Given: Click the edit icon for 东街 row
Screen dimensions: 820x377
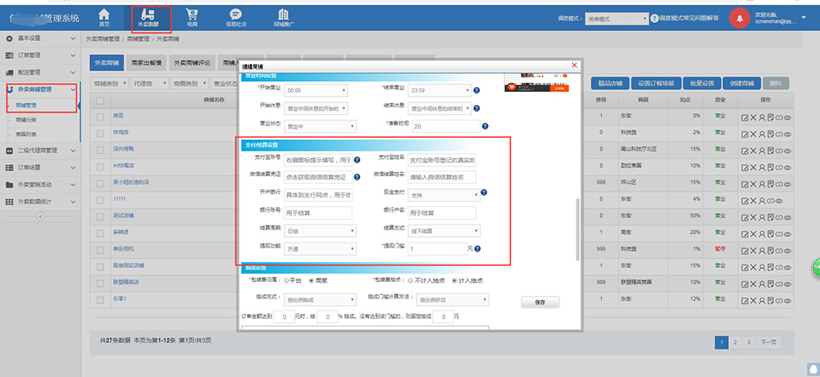Looking at the screenshot, I should (745, 118).
